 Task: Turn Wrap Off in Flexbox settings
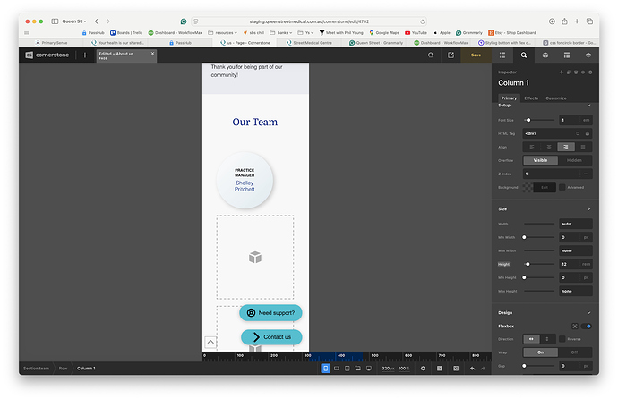[574, 352]
